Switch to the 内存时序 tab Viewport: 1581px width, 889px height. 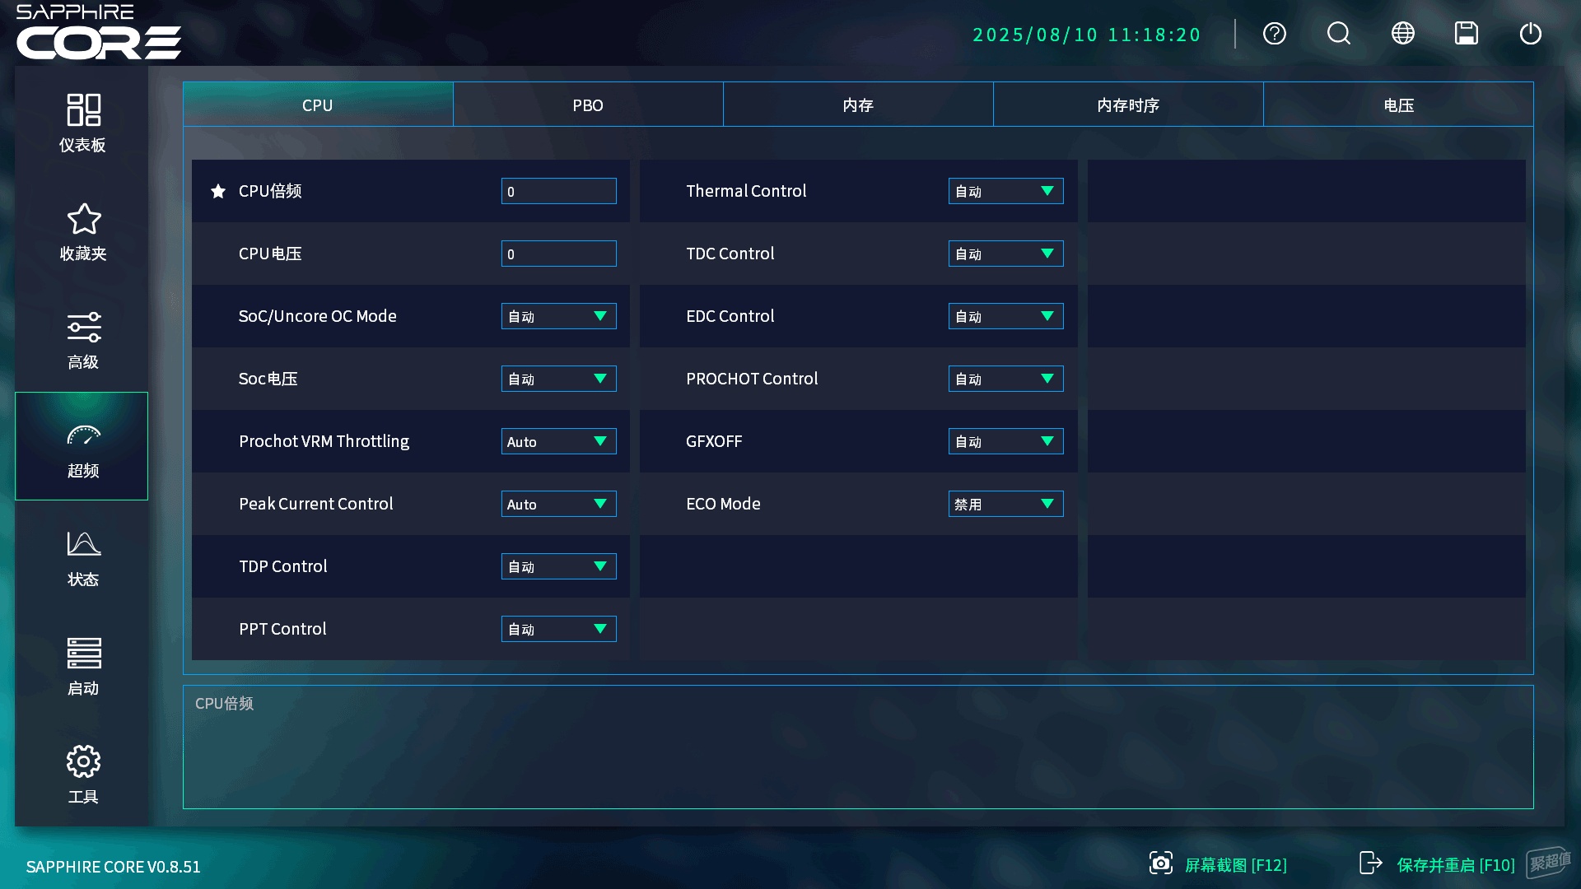point(1128,105)
